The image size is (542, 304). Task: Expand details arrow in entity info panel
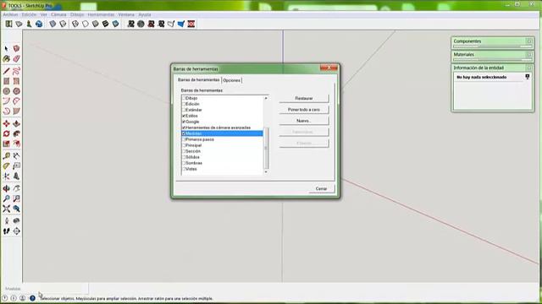tap(527, 77)
